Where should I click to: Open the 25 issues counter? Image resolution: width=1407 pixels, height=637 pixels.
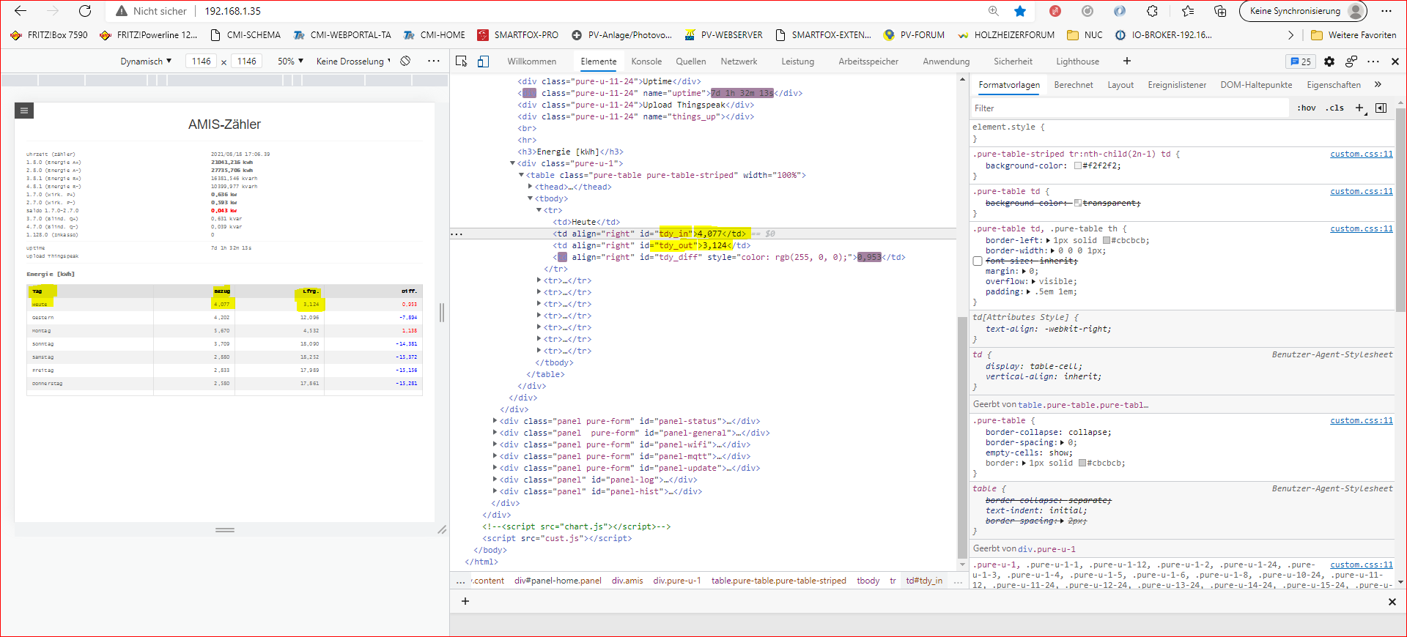pyautogui.click(x=1301, y=62)
